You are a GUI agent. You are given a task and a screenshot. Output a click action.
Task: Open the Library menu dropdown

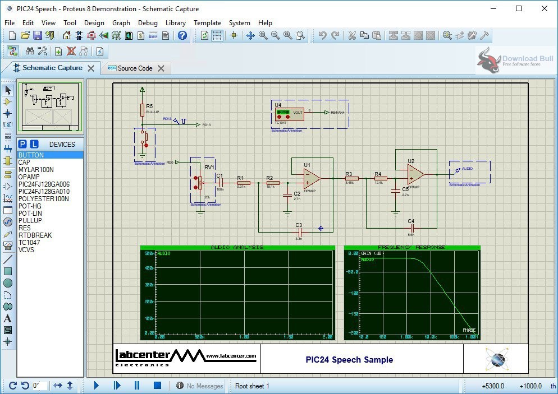[176, 23]
